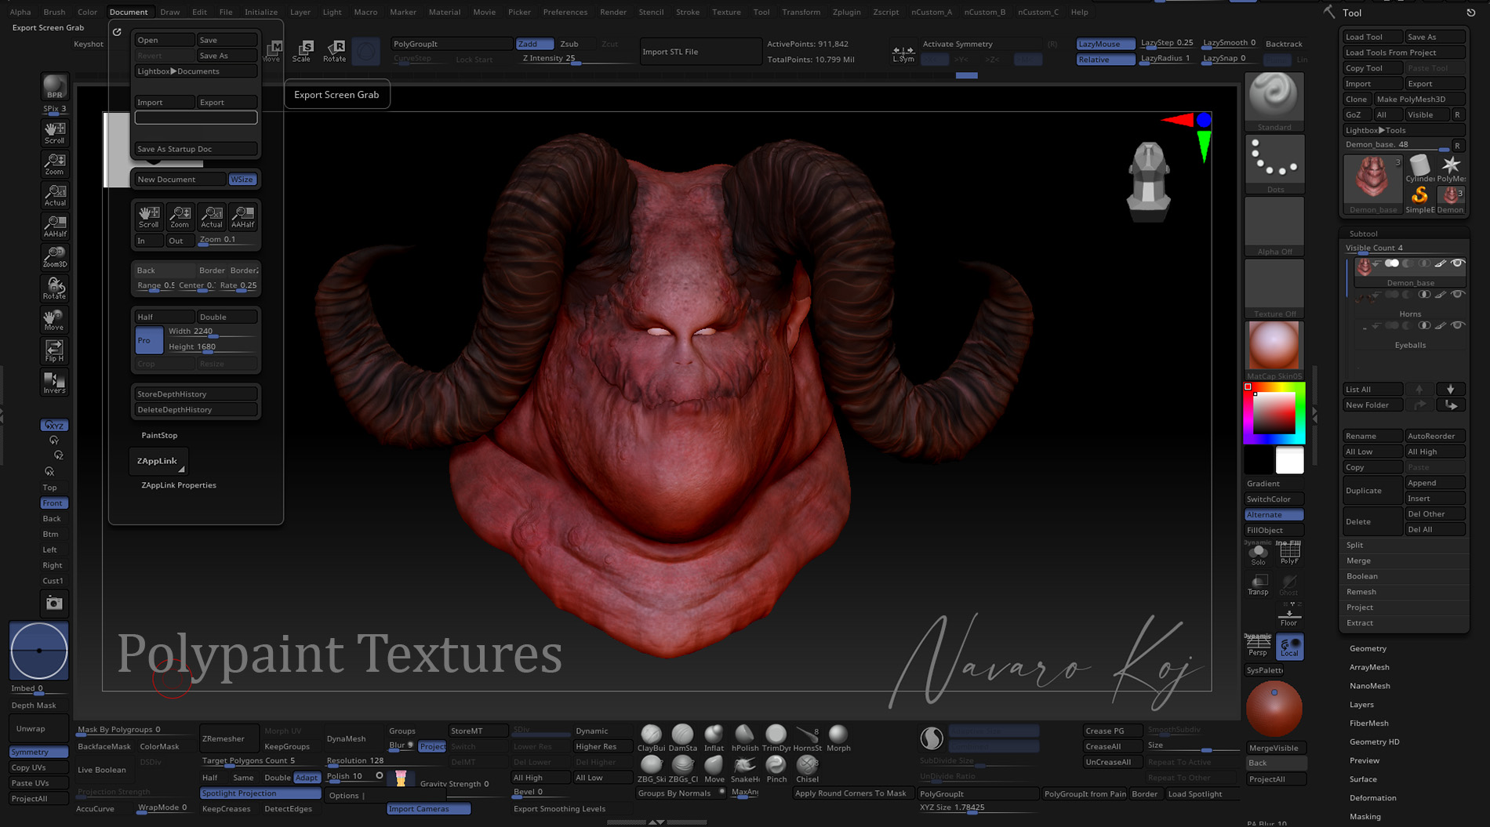Click Duplicate subtool button
The height and width of the screenshot is (827, 1490).
click(x=1372, y=491)
